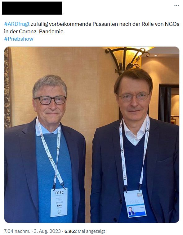Click the wrought-iron wall lamp in photo
Screen dimensions: 183x235
(x=127, y=59)
